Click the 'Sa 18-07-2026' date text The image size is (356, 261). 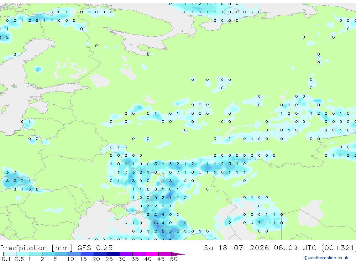[236, 247]
